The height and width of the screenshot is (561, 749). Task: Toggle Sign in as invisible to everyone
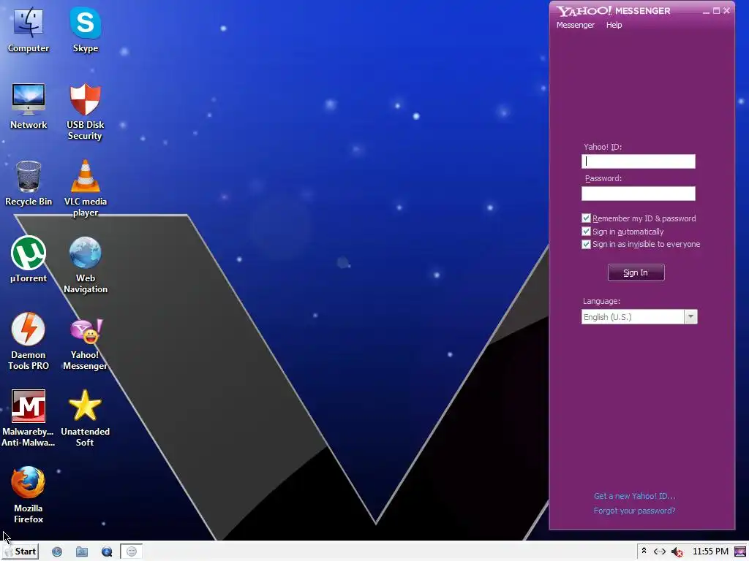click(x=586, y=244)
